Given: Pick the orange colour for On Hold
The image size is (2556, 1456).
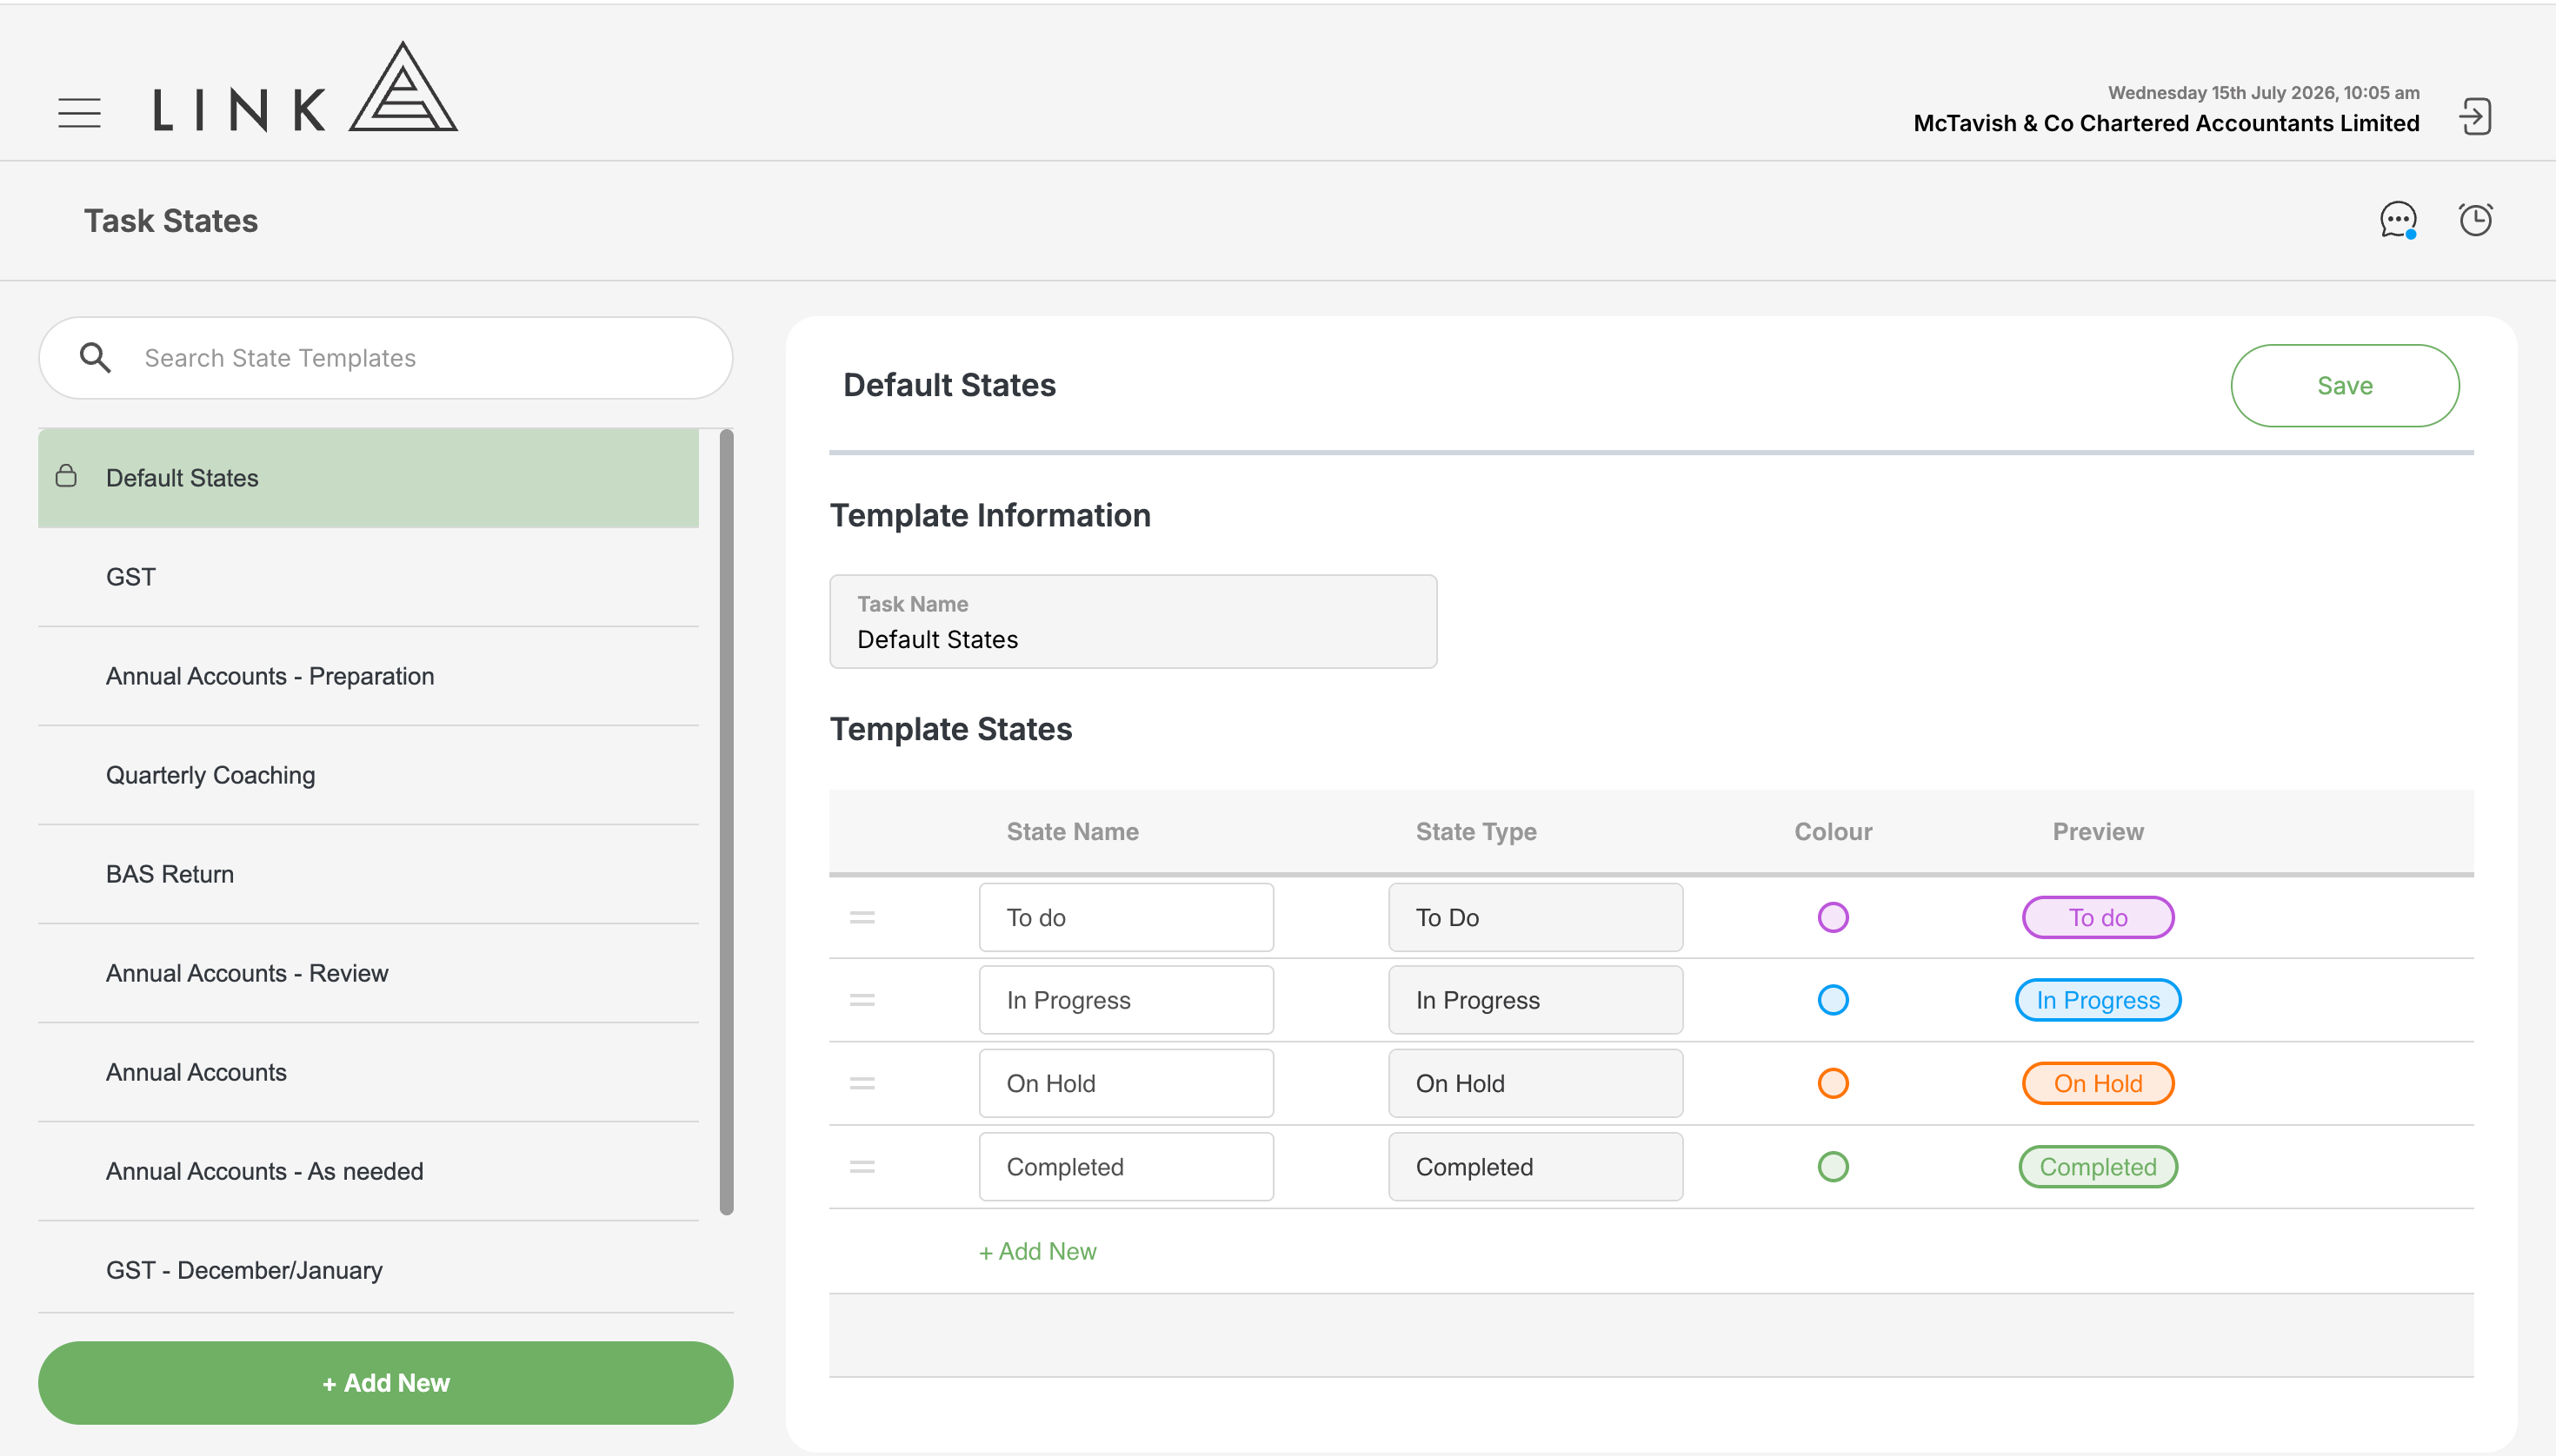Looking at the screenshot, I should [x=1833, y=1083].
